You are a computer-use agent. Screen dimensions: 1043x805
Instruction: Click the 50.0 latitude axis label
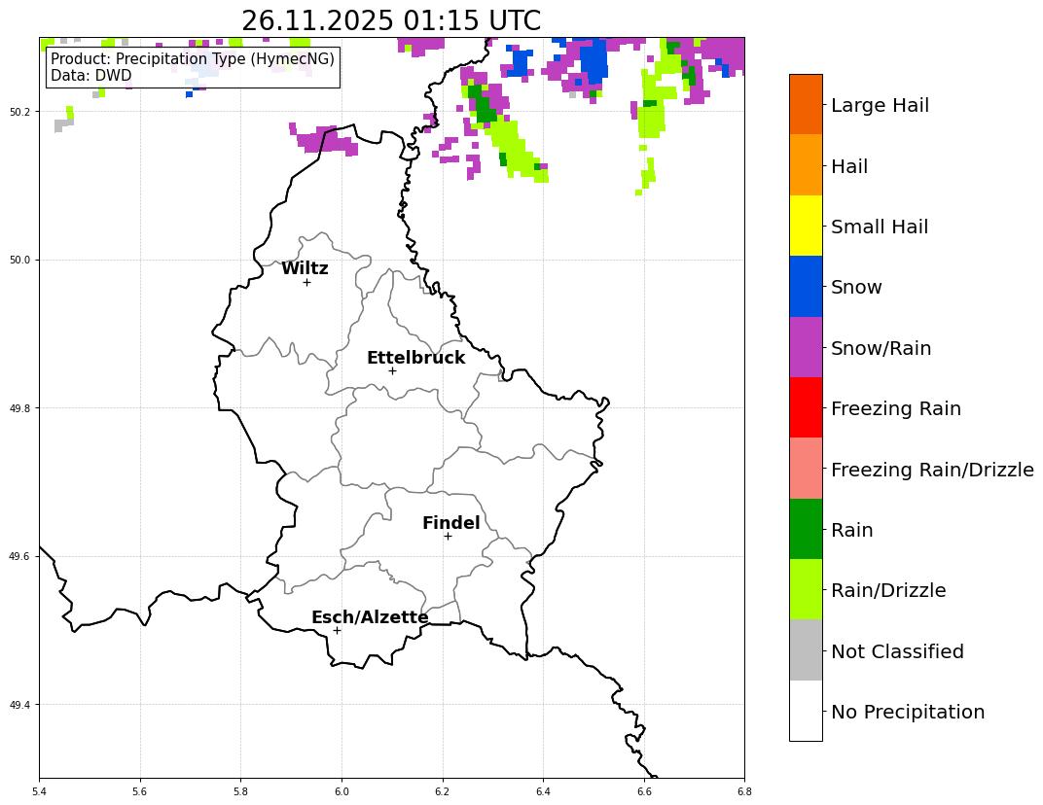tap(20, 260)
